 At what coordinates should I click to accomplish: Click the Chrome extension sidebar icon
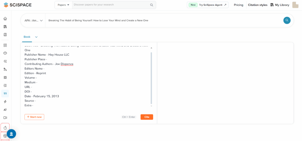click(5, 136)
